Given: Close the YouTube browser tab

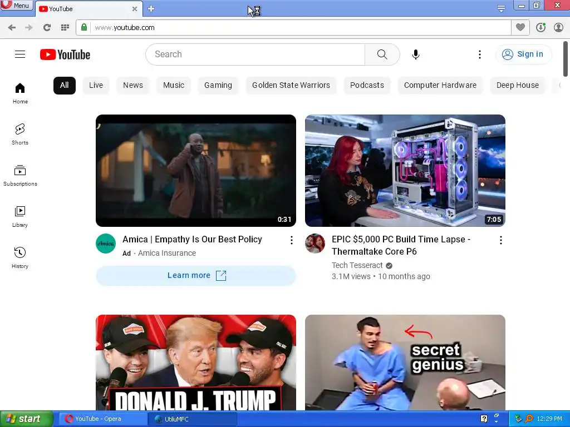Looking at the screenshot, I should click(135, 9).
